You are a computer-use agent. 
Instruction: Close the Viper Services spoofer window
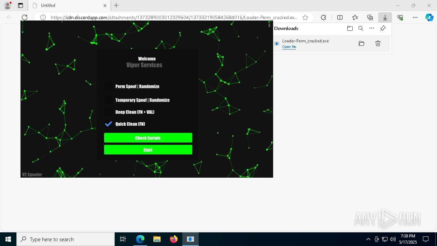(x=269, y=25)
